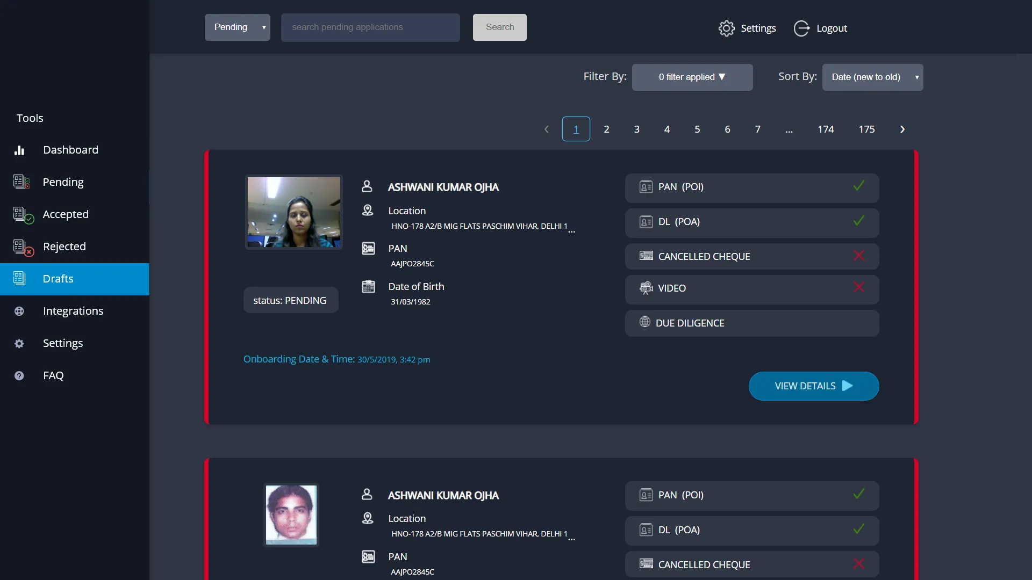Click the Integrations icon in sidebar
1032x580 pixels.
pos(19,311)
